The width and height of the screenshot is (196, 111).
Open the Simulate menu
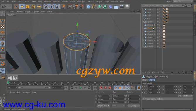click(x=56, y=2)
